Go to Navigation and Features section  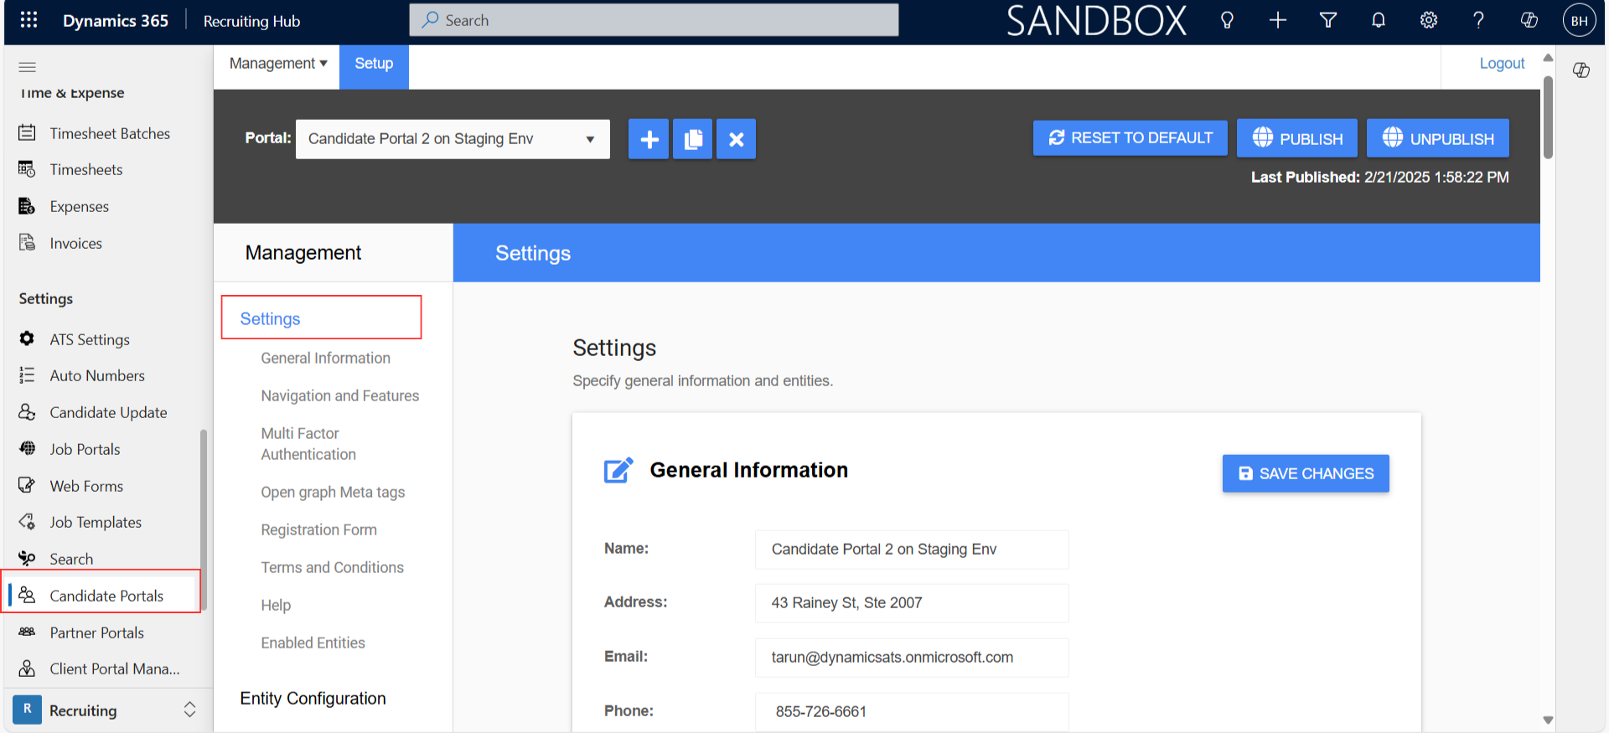pos(339,395)
